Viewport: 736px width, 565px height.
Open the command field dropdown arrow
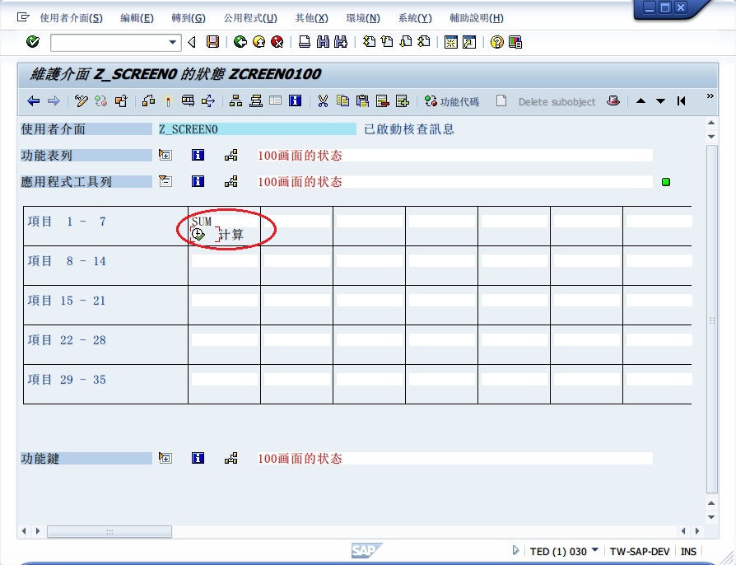(173, 42)
